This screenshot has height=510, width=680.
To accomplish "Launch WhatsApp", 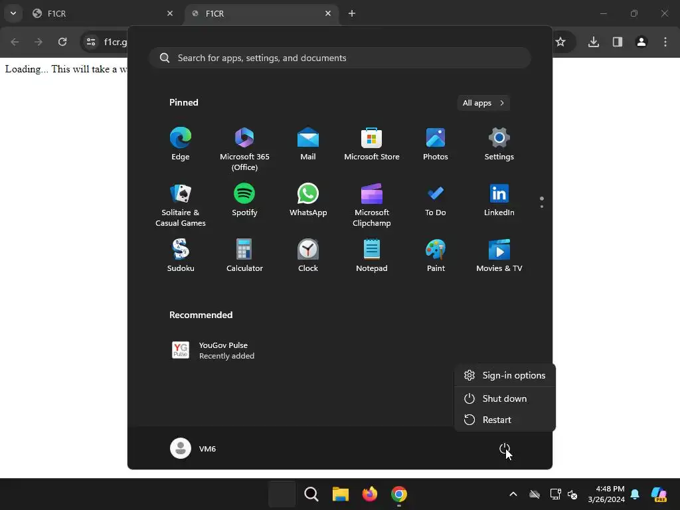I will [x=308, y=200].
